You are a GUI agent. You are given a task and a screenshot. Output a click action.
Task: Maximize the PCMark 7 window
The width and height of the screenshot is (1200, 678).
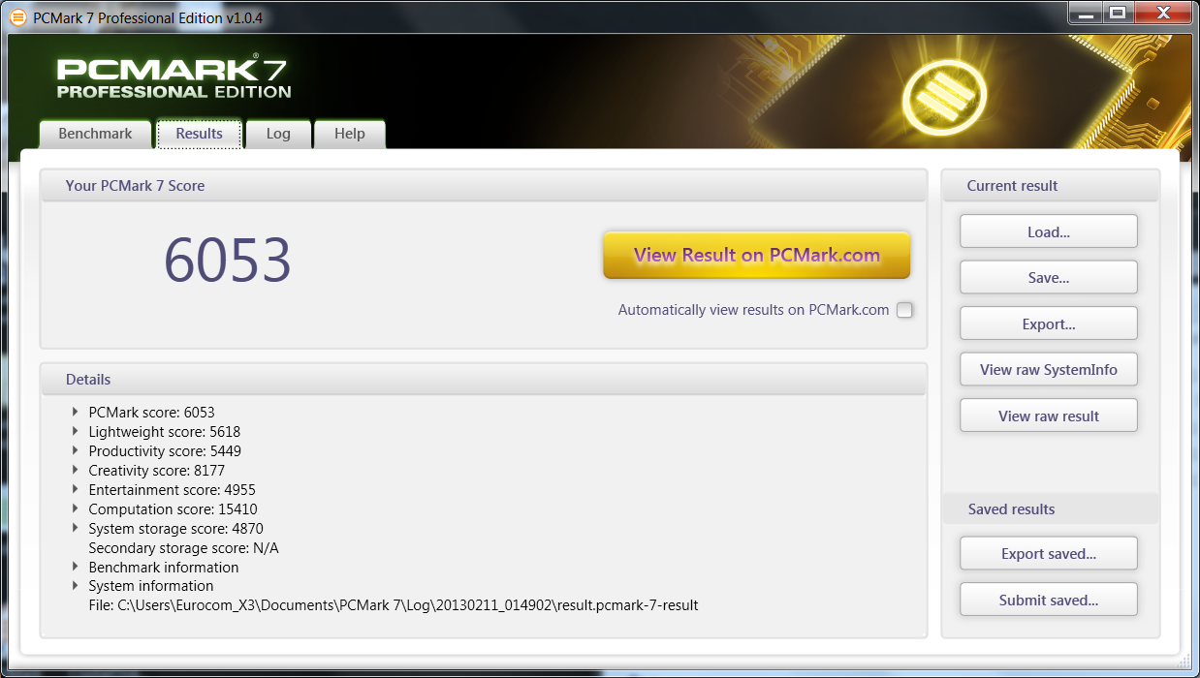coord(1117,13)
